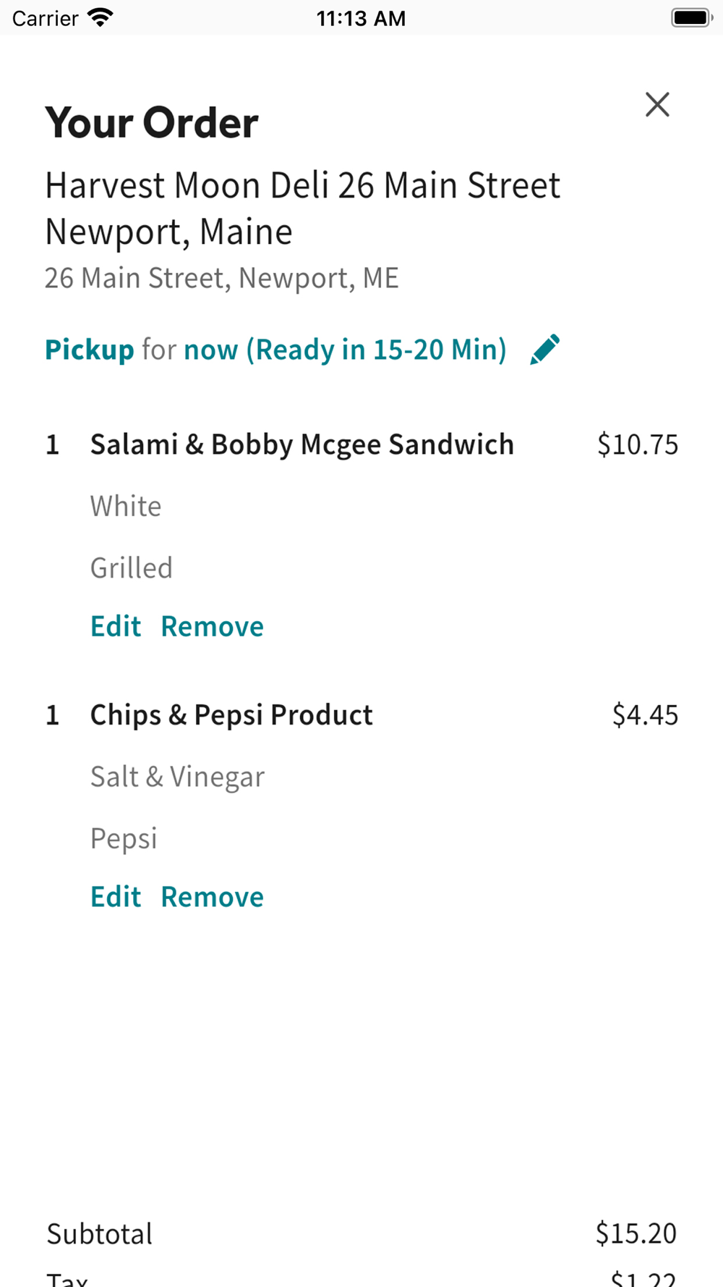This screenshot has width=723, height=1287.
Task: Tap the $10.75 sandwich price
Action: (637, 444)
